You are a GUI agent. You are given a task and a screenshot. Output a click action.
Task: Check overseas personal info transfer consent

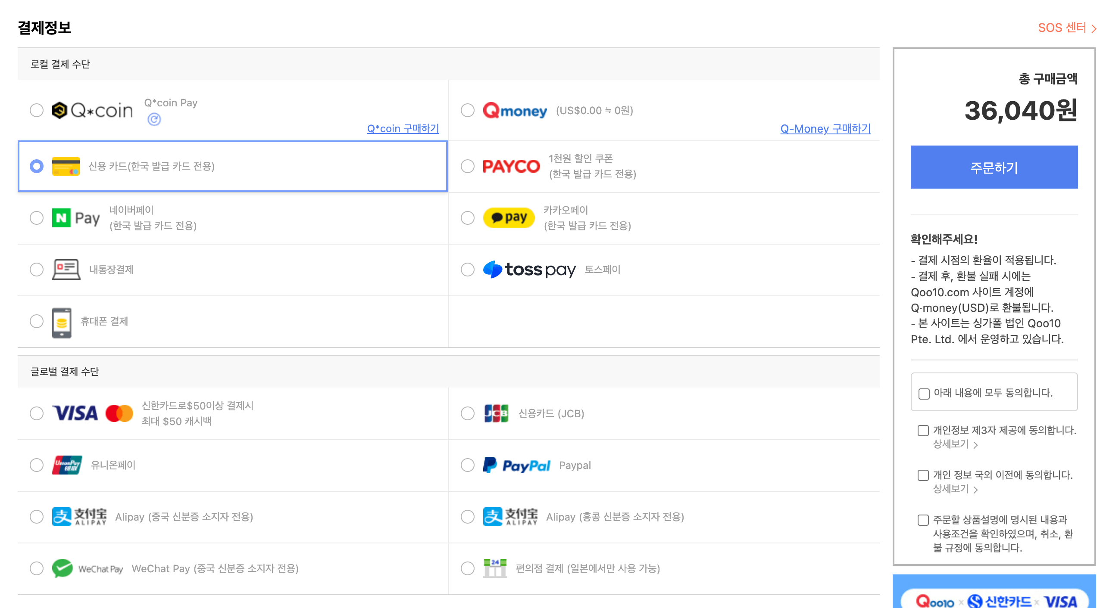click(x=923, y=475)
